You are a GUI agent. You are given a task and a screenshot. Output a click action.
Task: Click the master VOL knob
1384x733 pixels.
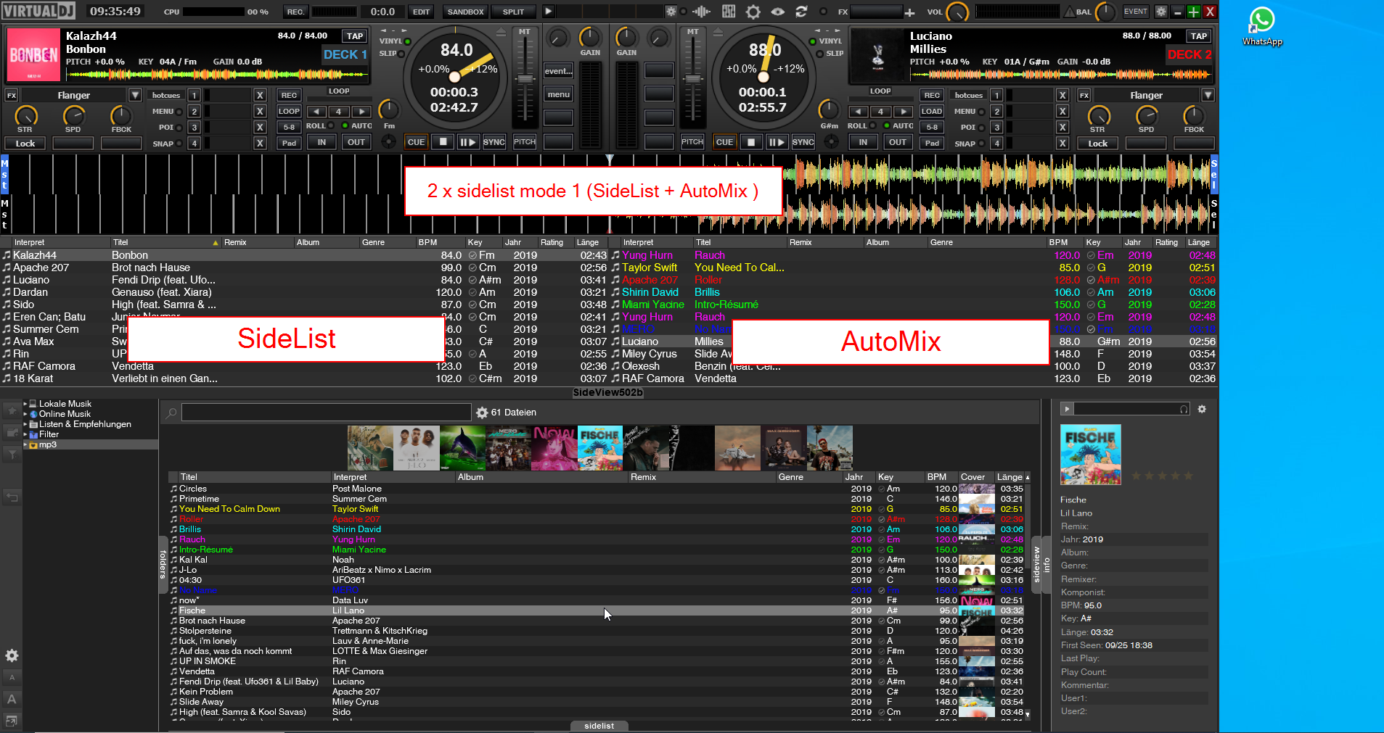[958, 12]
